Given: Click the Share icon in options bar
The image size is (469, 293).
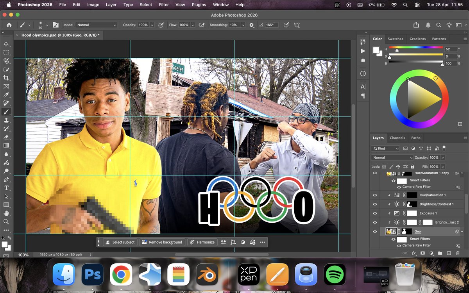Looking at the screenshot, I should [416, 25].
